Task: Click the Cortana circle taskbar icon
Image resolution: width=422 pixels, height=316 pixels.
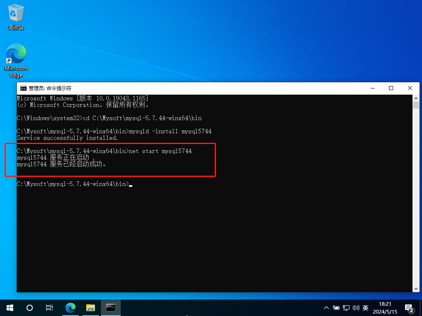Action: pos(30,307)
